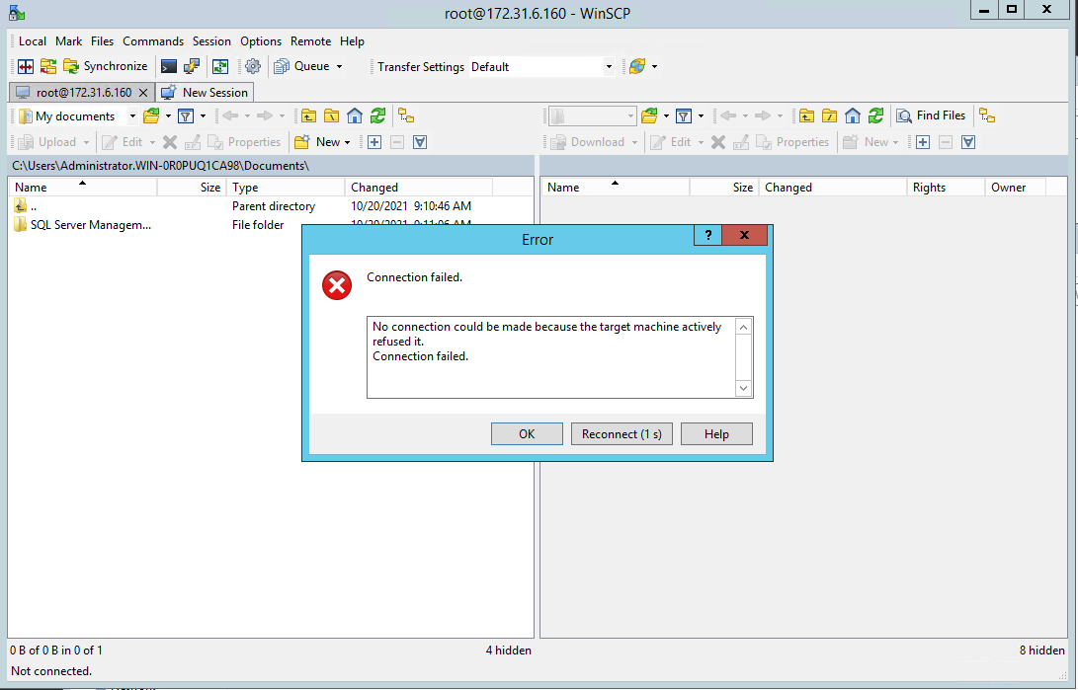Open the terminal console icon
The image size is (1078, 690).
168,66
